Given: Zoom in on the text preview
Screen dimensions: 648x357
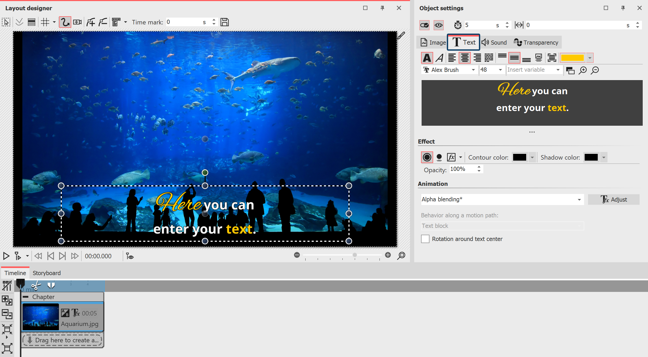Looking at the screenshot, I should point(583,70).
